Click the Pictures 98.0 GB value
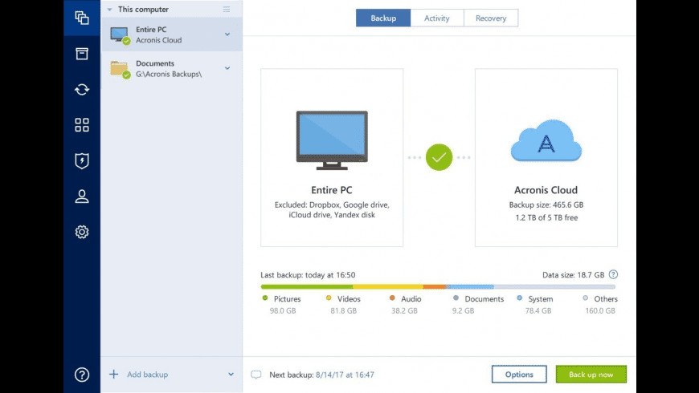 283,310
